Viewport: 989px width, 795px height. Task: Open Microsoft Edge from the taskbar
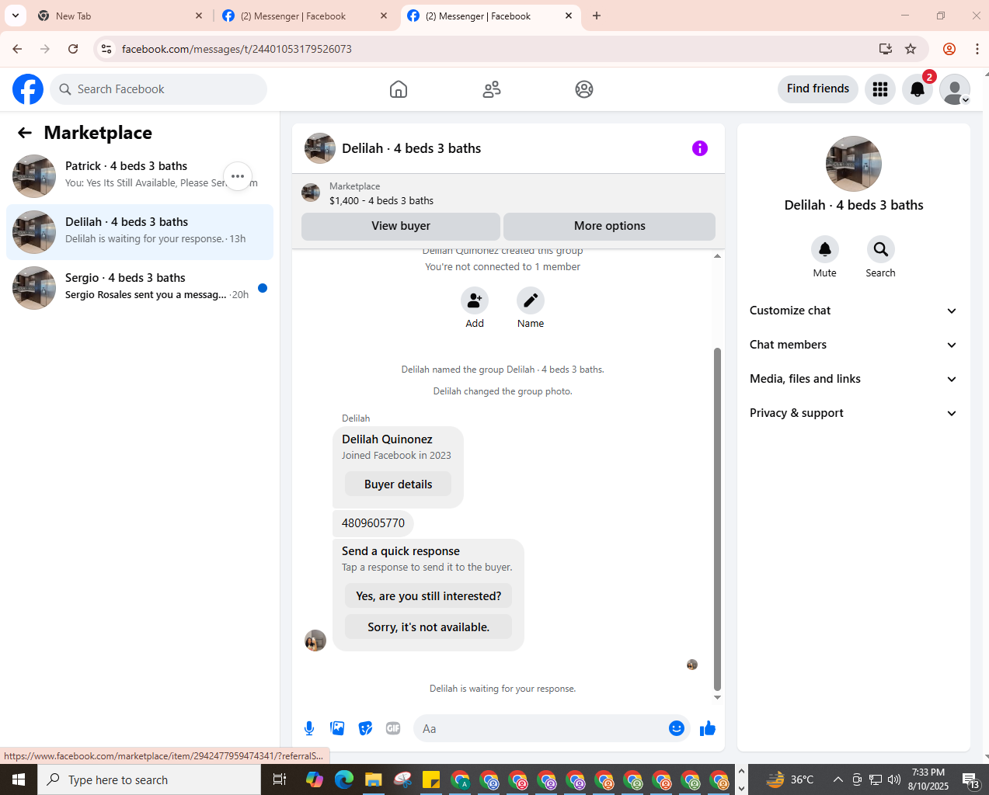tap(344, 779)
